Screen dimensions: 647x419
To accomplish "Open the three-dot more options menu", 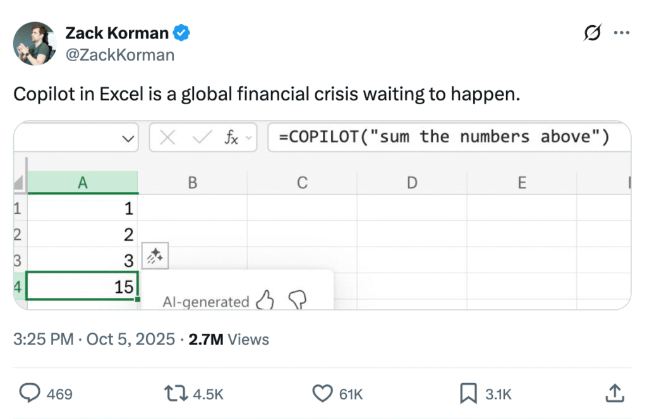I will [622, 33].
